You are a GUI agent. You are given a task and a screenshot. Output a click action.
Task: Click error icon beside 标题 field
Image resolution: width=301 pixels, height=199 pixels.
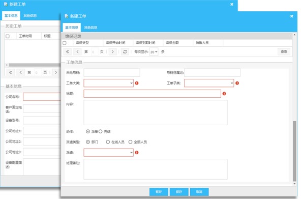tap(224, 94)
